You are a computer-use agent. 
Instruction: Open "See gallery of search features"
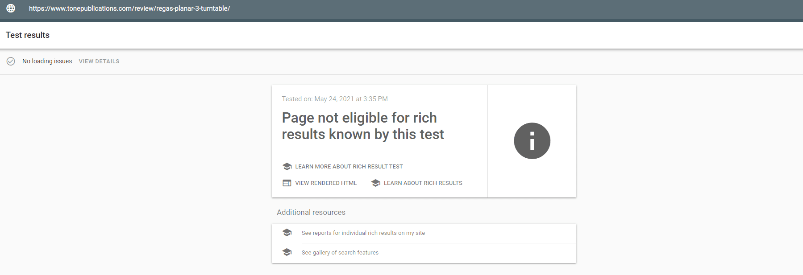(340, 253)
